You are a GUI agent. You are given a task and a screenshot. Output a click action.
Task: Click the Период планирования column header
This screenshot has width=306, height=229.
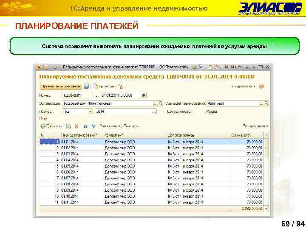pyautogui.click(x=82, y=135)
